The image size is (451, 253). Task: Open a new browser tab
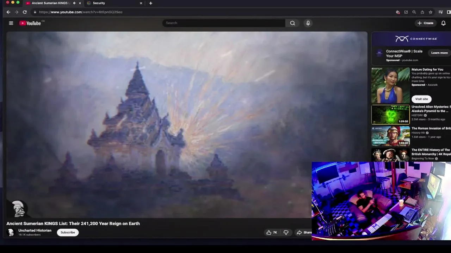pos(151,3)
